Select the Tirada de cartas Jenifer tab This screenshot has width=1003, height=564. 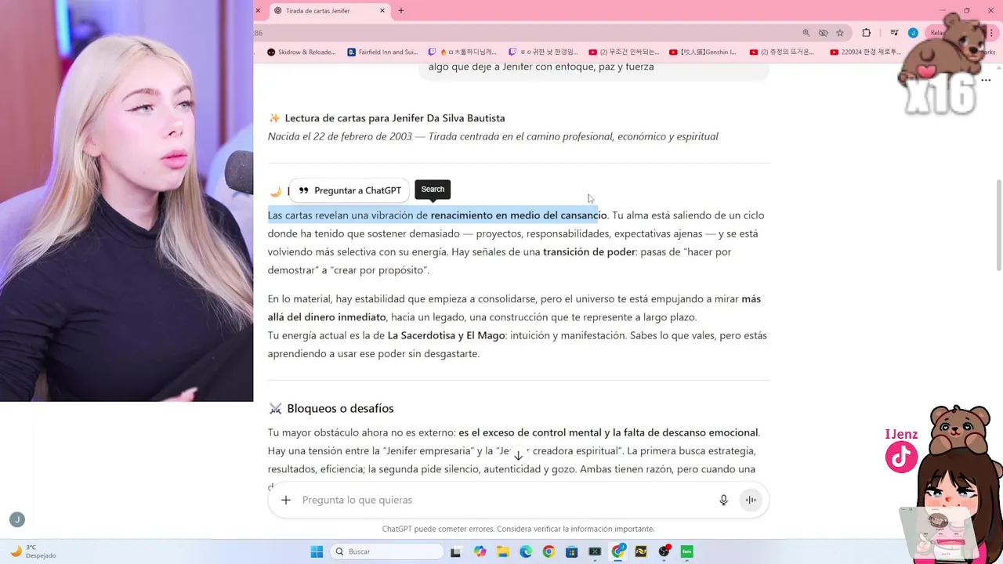328,11
